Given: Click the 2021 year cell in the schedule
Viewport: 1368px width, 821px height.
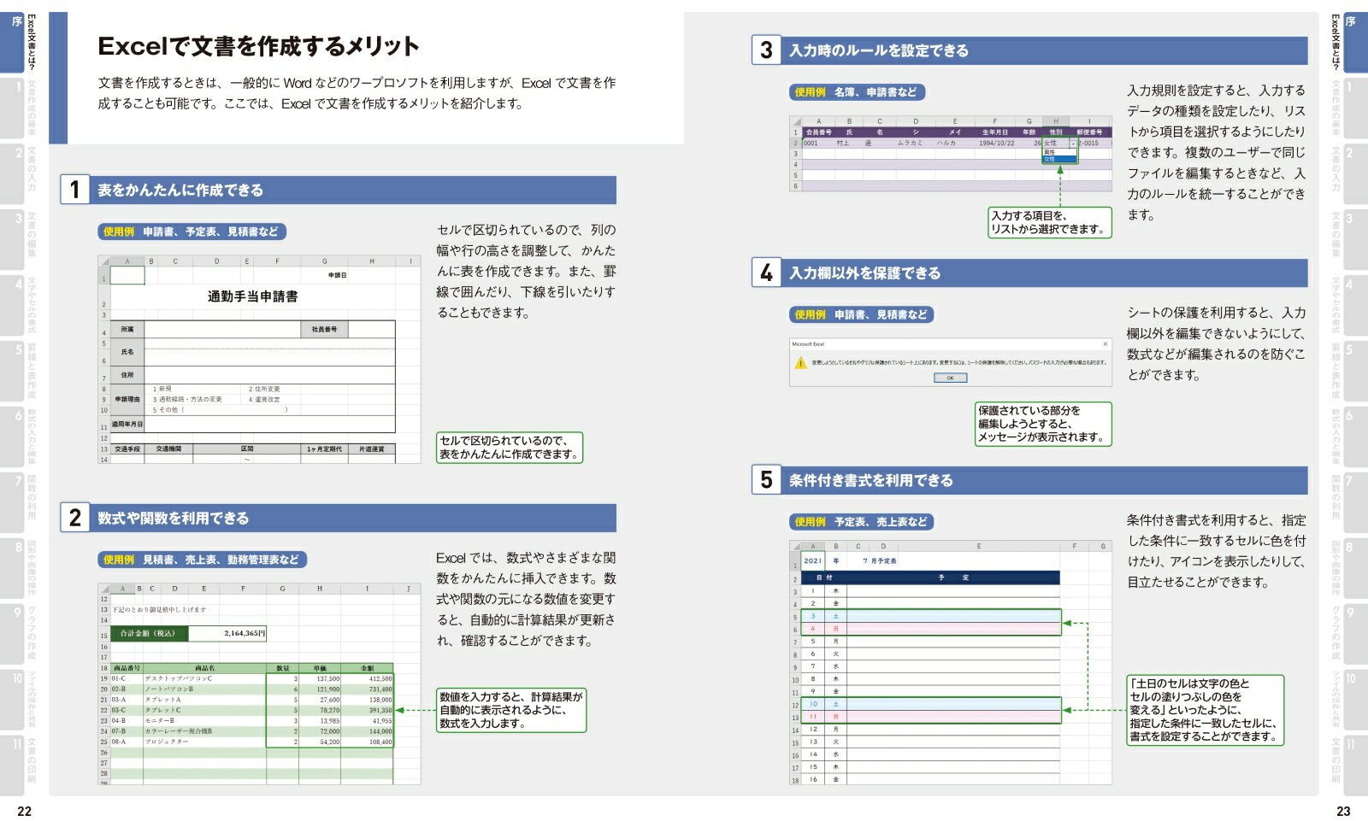Looking at the screenshot, I should pyautogui.click(x=812, y=561).
